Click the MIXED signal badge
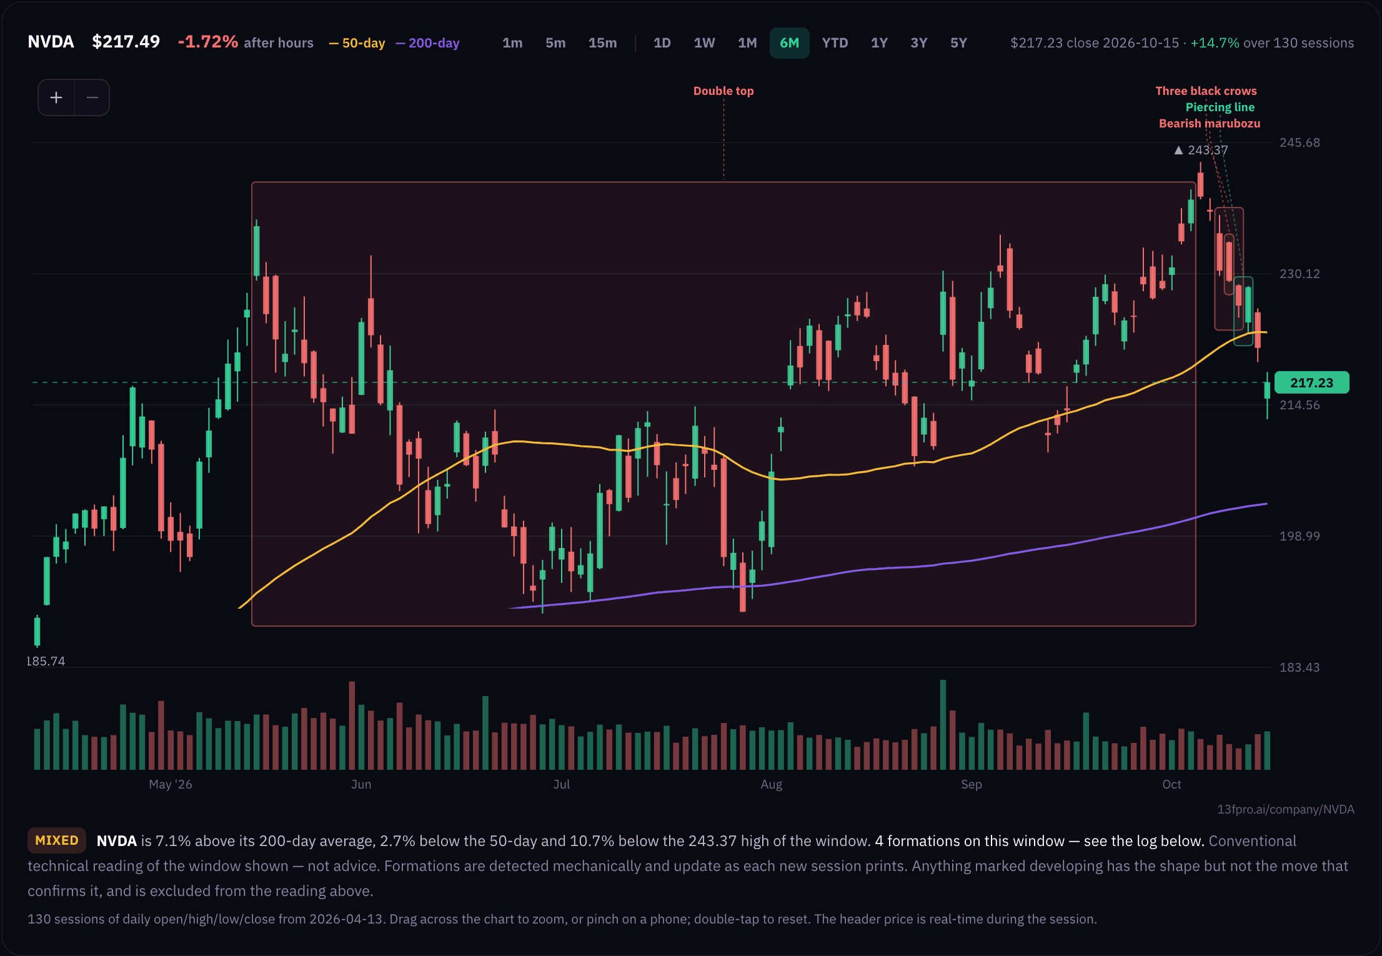The image size is (1382, 956). click(57, 840)
